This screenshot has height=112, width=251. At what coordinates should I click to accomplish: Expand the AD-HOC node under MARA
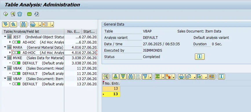point(10,53)
